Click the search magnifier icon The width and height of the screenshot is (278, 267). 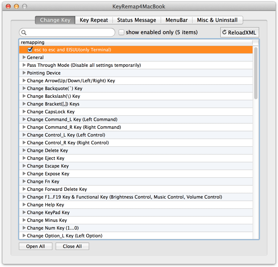coord(24,33)
